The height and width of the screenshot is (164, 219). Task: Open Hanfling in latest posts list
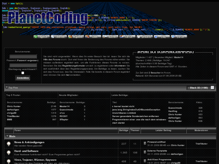[173, 111]
